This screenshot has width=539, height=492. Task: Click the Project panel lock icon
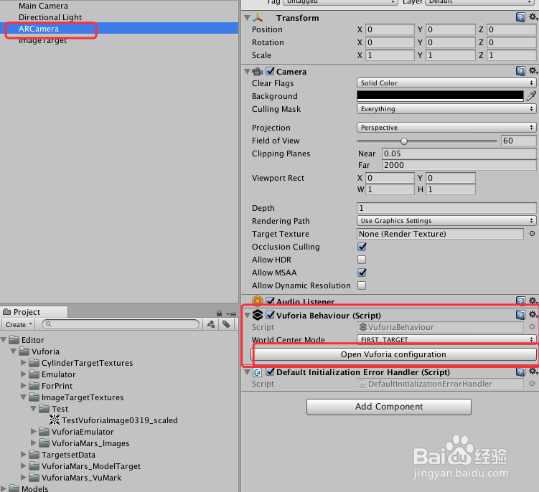(219, 313)
